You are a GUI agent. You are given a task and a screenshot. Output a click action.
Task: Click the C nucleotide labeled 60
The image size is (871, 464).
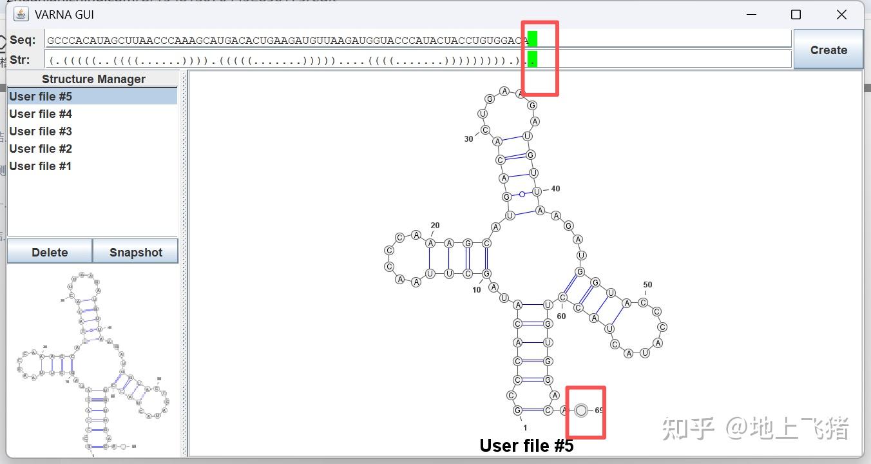tap(562, 298)
